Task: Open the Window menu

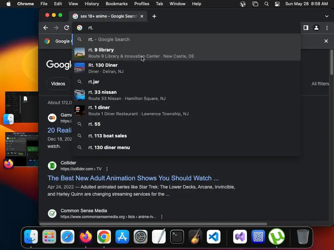Action: coord(177,4)
